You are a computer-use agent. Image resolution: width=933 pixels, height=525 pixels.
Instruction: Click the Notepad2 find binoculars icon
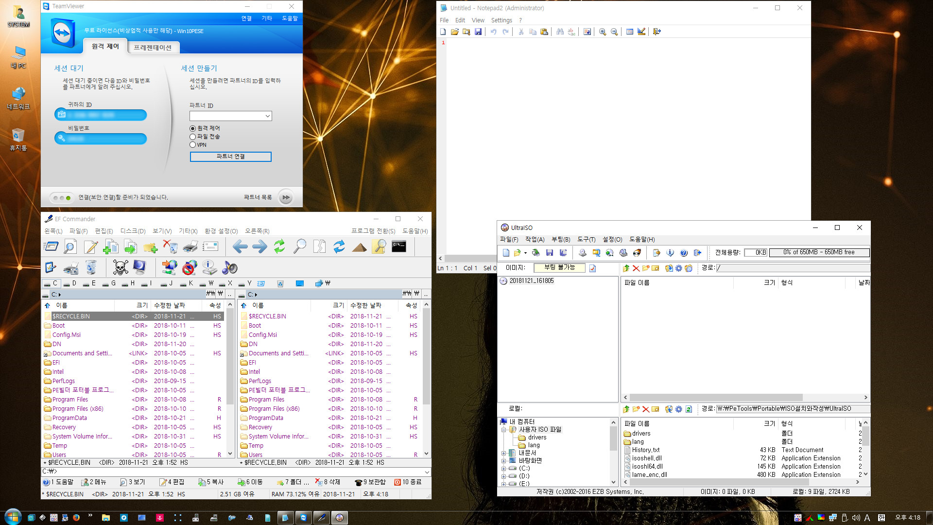(x=560, y=32)
